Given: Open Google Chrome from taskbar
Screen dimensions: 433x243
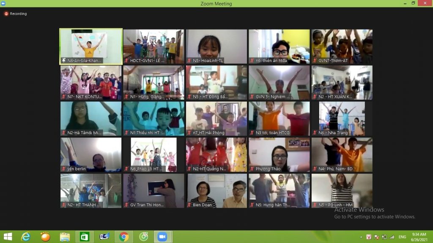Looking at the screenshot, I should click(x=124, y=237).
